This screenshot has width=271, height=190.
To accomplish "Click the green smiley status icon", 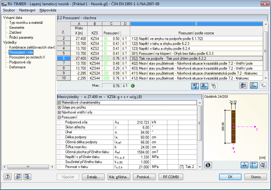I will click(133, 86).
